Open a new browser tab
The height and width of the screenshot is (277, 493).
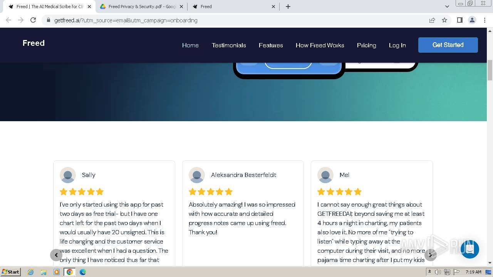(288, 7)
